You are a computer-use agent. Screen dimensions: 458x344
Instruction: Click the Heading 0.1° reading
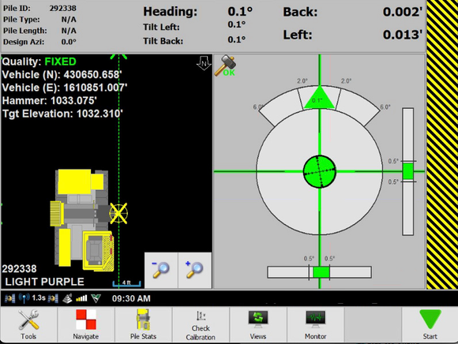[x=240, y=11]
